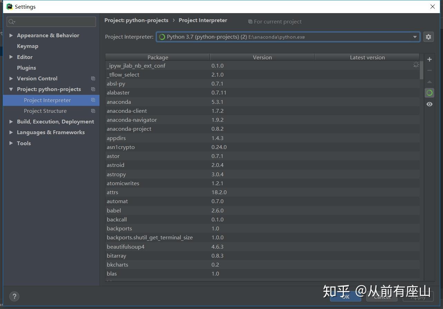Select atomicwrites package row
443x309 pixels.
coord(262,183)
